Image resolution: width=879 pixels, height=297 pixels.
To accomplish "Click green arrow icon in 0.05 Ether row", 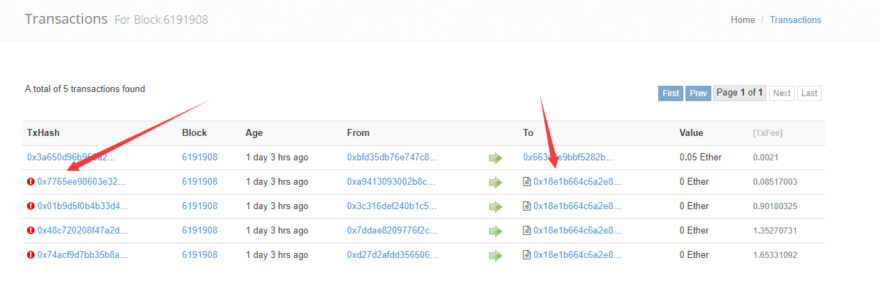I will tap(495, 158).
